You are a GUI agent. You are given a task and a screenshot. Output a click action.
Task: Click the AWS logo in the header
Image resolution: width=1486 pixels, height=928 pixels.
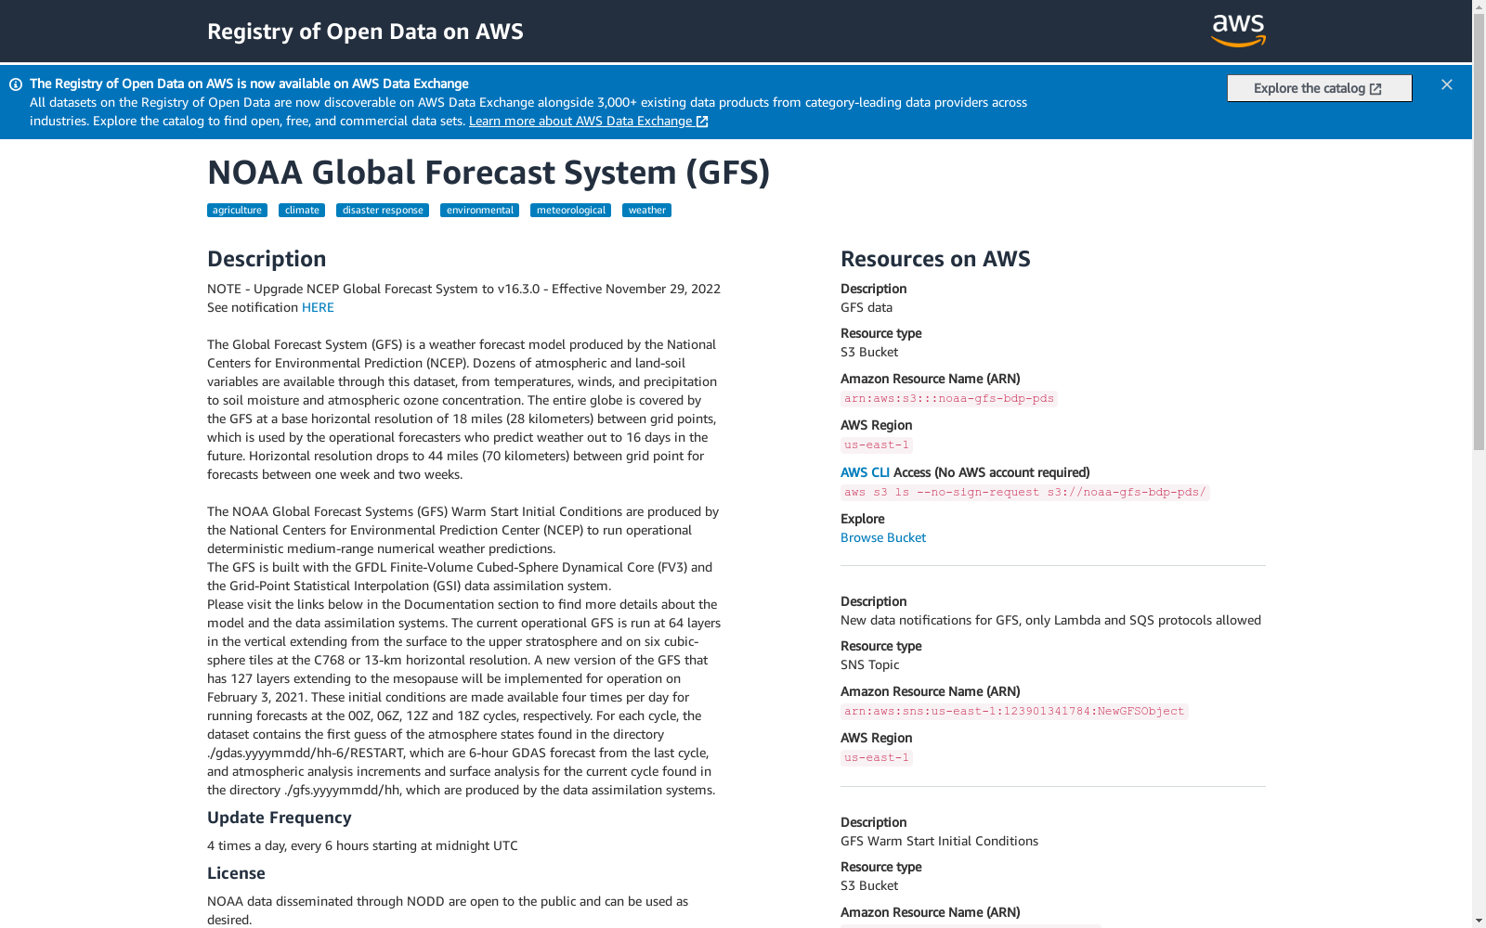coord(1238,31)
